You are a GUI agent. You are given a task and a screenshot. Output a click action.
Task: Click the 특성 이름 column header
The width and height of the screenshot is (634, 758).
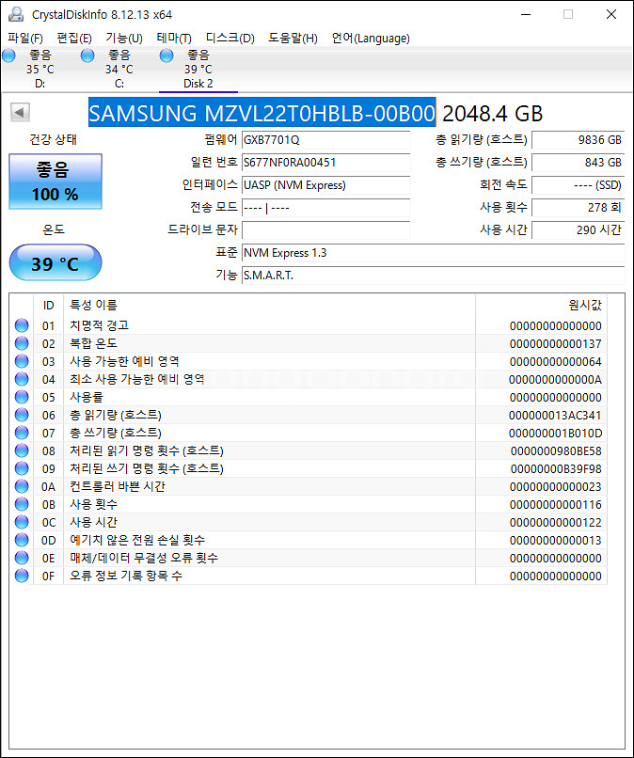pos(269,305)
